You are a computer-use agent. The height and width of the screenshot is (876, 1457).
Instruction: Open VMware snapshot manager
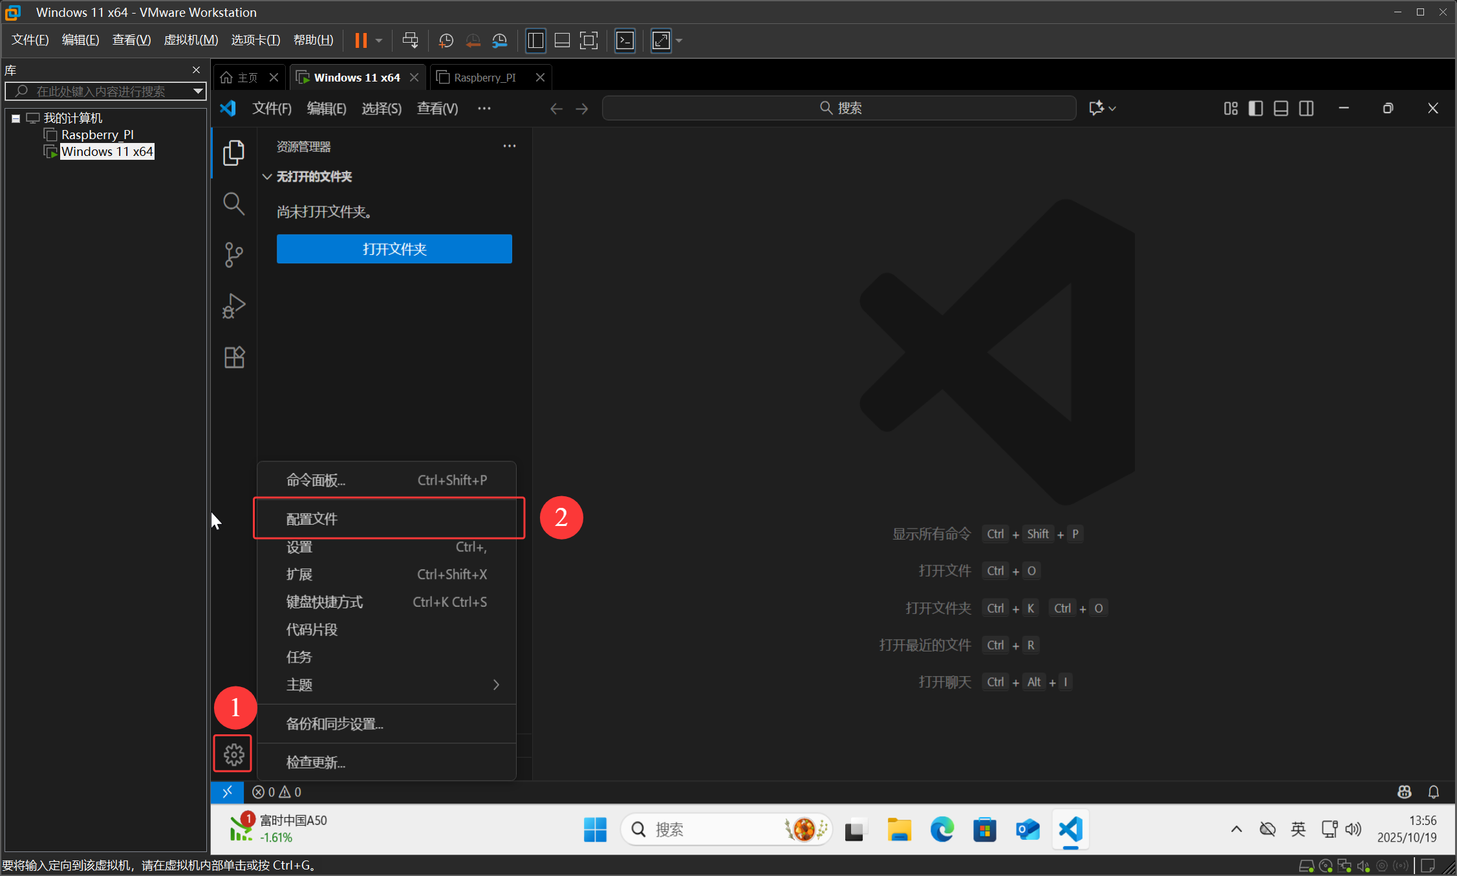[x=500, y=41]
